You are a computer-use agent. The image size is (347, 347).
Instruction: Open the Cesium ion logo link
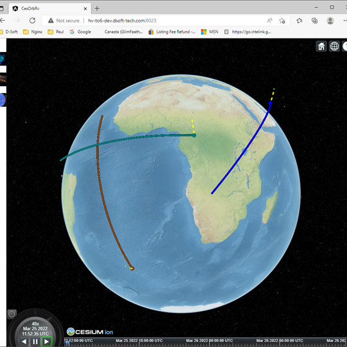point(90,332)
